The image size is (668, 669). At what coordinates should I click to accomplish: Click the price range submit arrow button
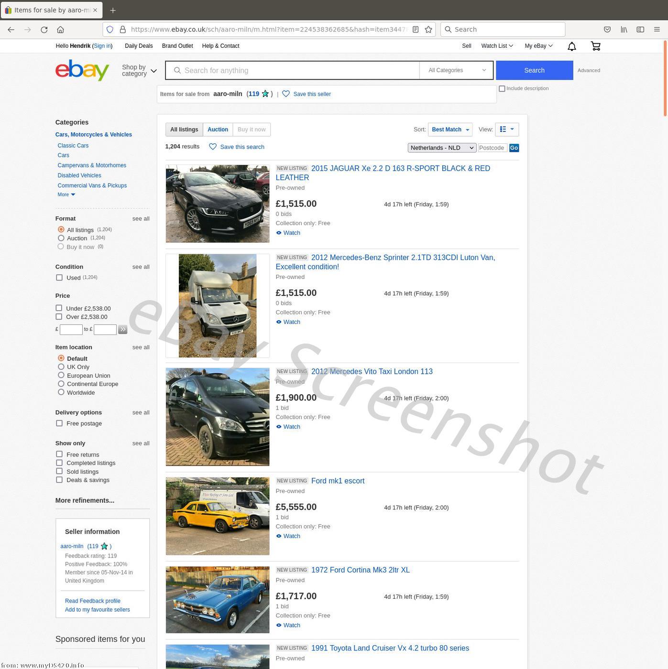(x=122, y=329)
